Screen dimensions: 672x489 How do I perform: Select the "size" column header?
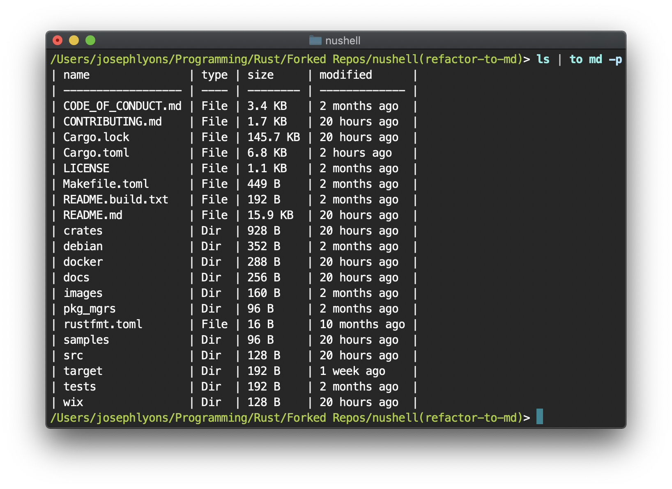click(260, 75)
